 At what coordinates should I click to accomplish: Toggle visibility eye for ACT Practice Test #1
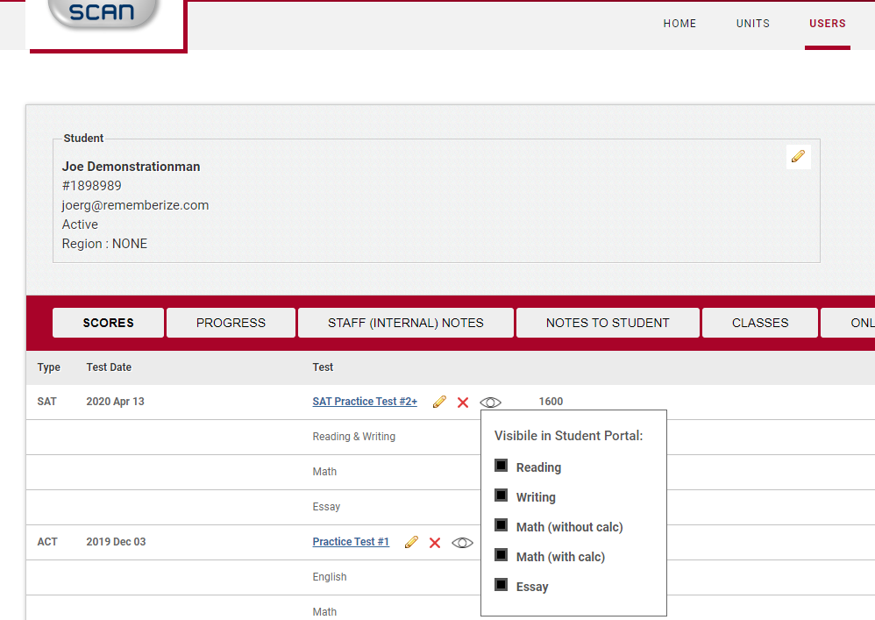point(463,543)
